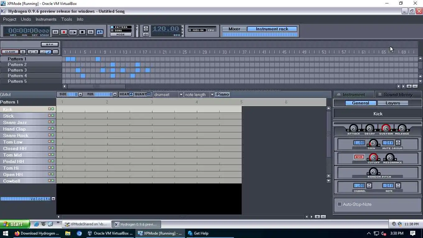Open the pattern RES. dropdown
Image resolution: width=423 pixels, height=238 pixels.
click(115, 94)
